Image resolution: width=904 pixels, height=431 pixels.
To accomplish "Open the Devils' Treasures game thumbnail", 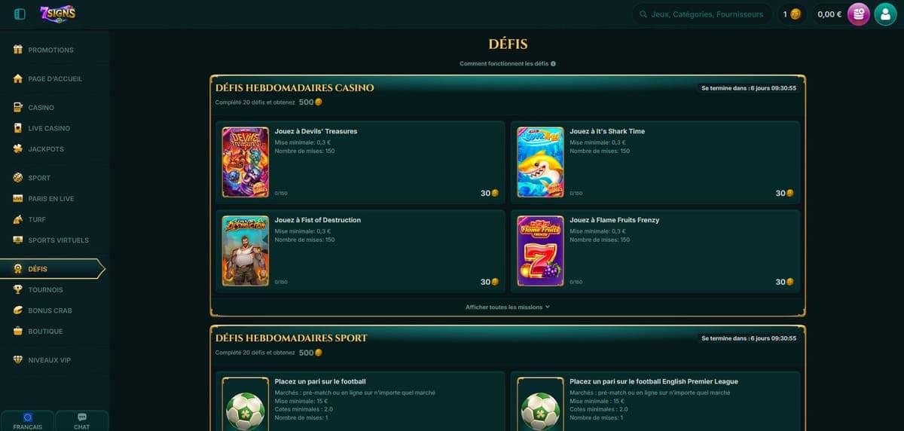I will (x=246, y=162).
